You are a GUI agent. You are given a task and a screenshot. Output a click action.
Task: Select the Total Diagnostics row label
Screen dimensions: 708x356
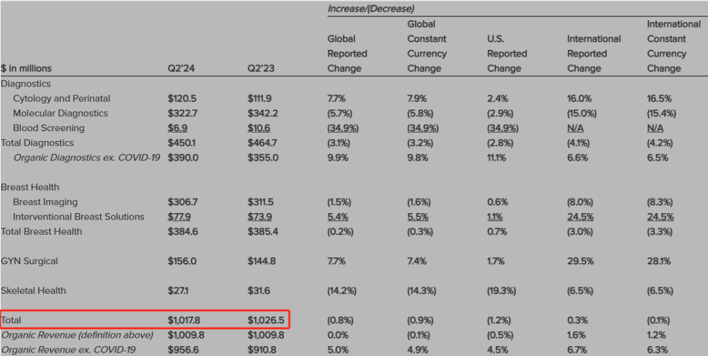coord(37,143)
